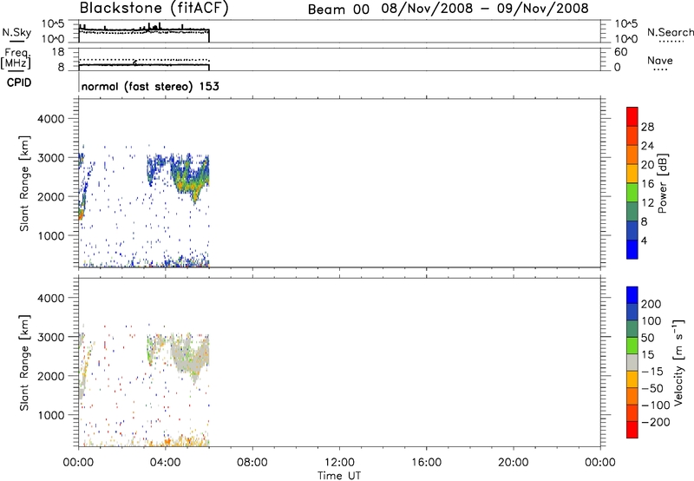Click the "Time UT" axis title
Viewport: 694px width, 481px height.
pyautogui.click(x=339, y=476)
